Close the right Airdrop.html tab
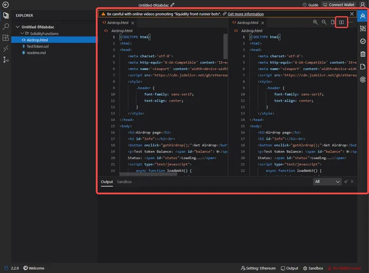369x273 pixels. [x=263, y=23]
